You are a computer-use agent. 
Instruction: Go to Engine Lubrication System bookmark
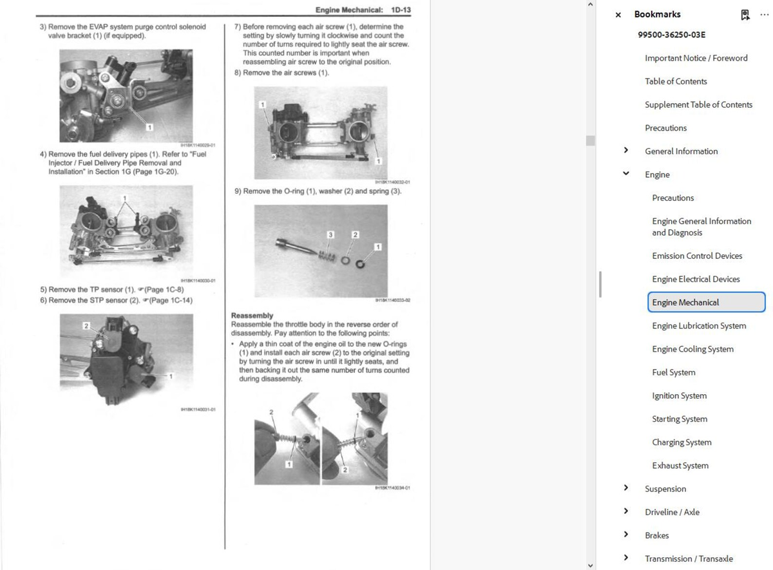click(698, 326)
